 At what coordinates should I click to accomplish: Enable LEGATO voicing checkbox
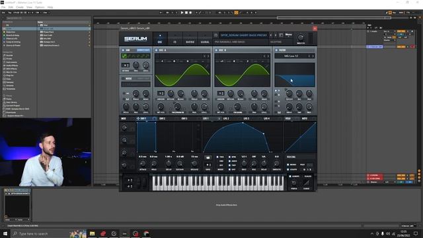(x=288, y=169)
